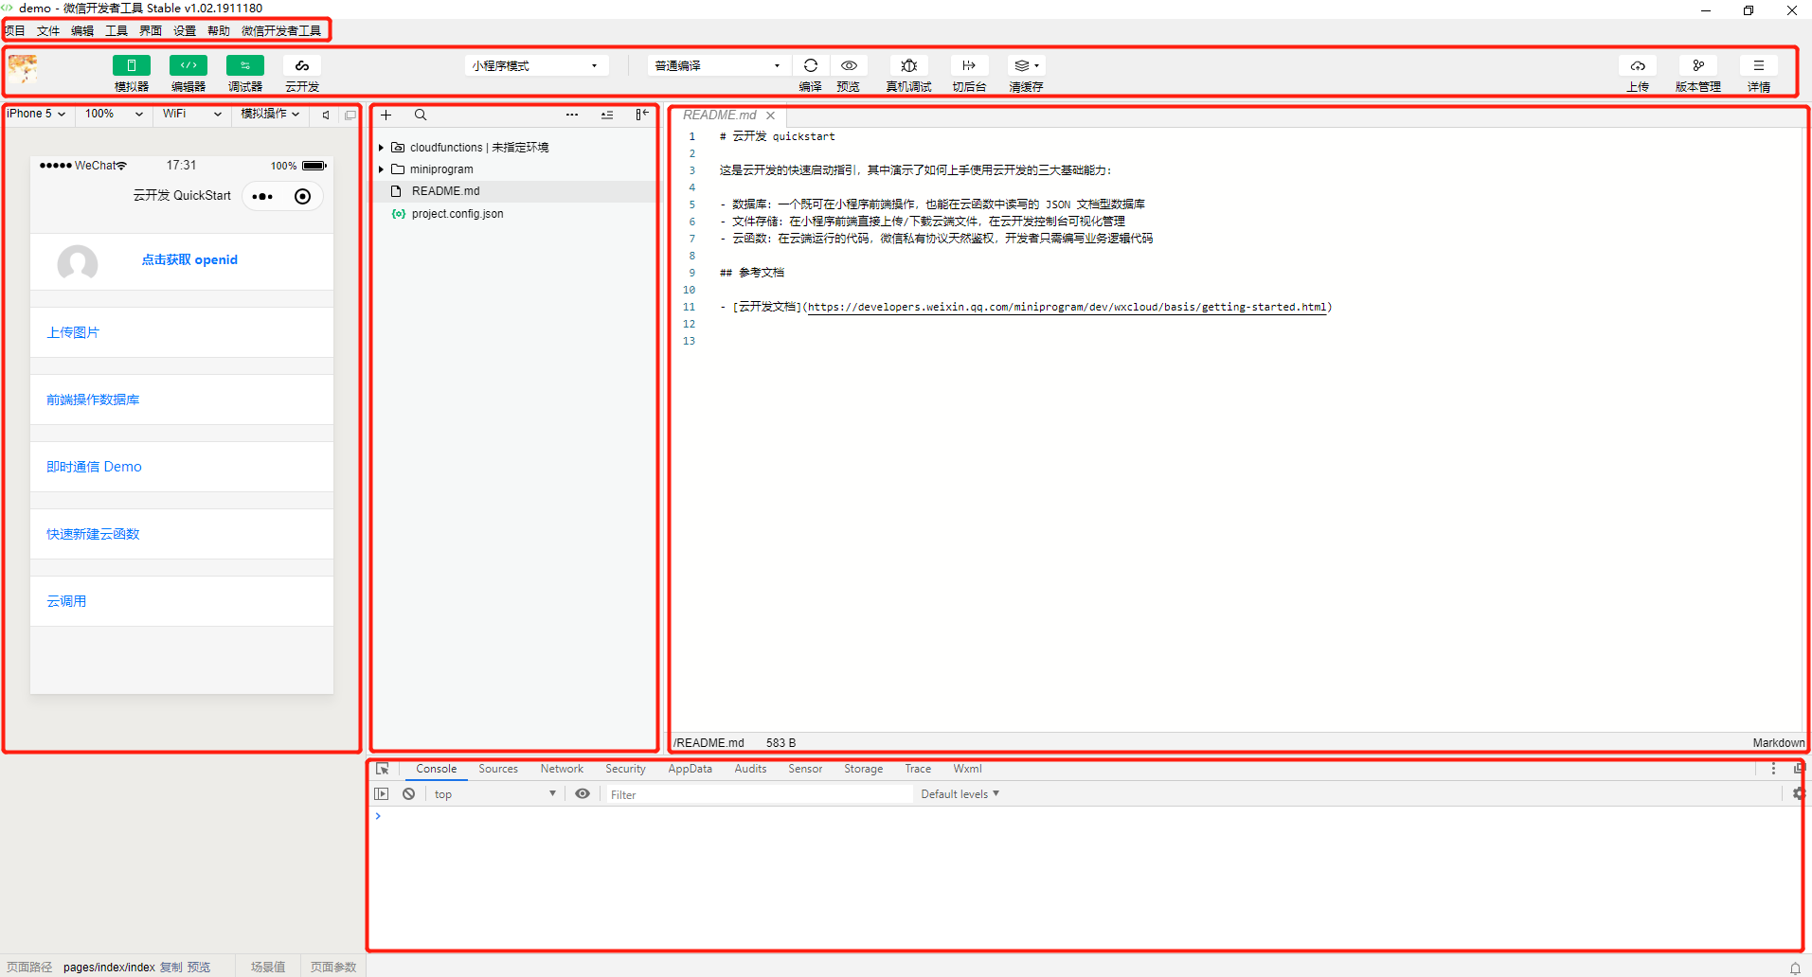
Task: Hide the file tree panel
Action: point(642,115)
